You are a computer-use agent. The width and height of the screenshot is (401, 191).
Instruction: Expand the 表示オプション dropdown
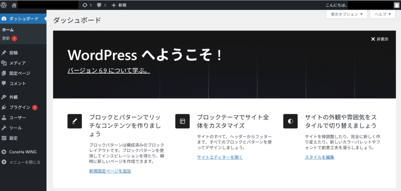346,14
